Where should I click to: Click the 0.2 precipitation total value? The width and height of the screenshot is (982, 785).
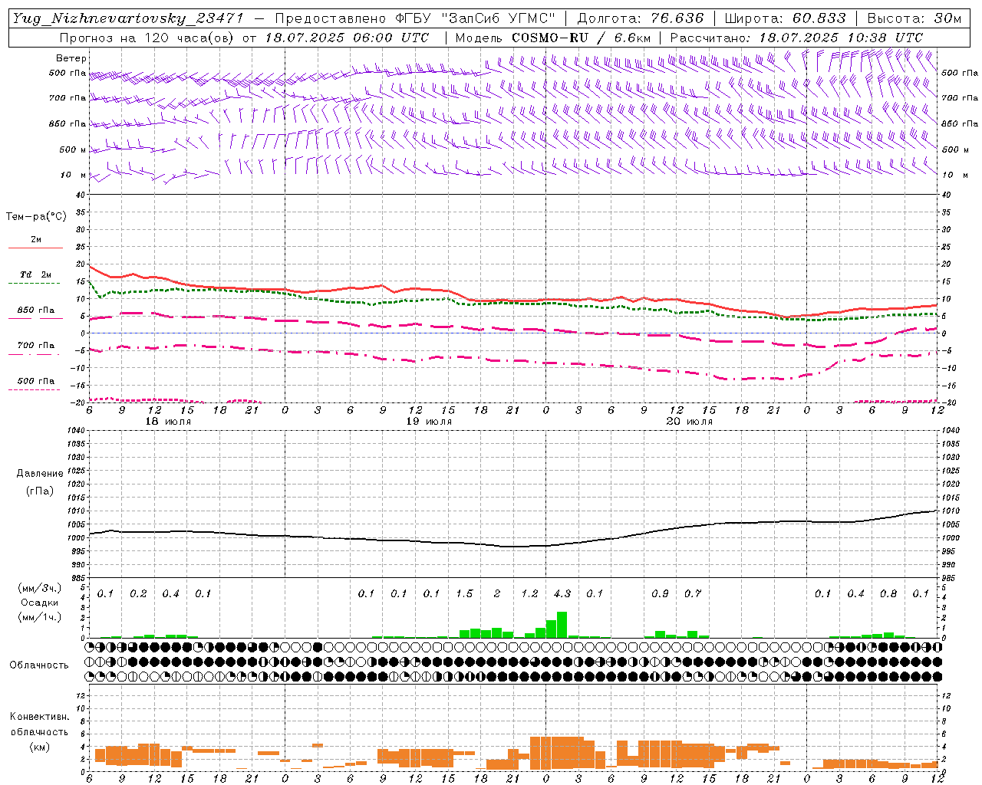tap(138, 594)
